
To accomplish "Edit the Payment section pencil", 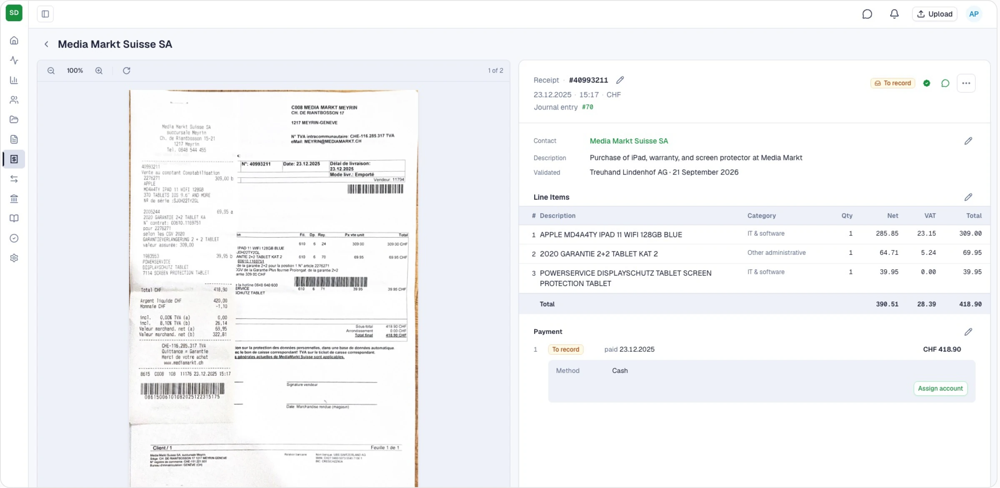I will [968, 332].
